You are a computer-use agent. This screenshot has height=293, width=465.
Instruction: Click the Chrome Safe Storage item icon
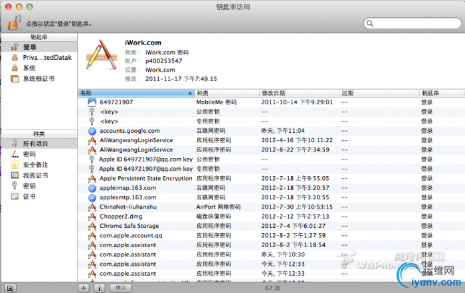pyautogui.click(x=92, y=226)
